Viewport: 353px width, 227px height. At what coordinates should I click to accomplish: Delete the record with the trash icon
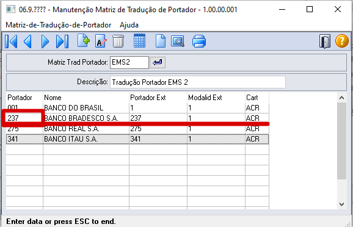coord(118,41)
